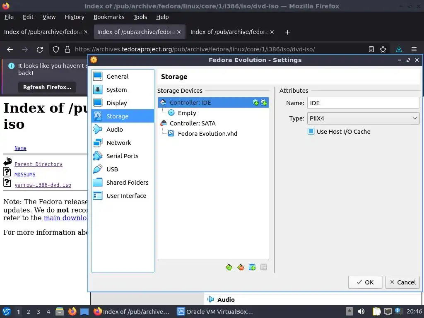Screen dimensions: 424x318
Task: Sort listing by Name column link
Action: point(20,148)
